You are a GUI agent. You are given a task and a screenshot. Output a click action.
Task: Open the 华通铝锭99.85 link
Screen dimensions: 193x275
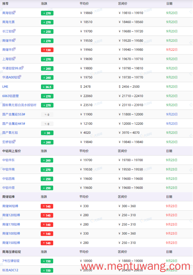12,68
